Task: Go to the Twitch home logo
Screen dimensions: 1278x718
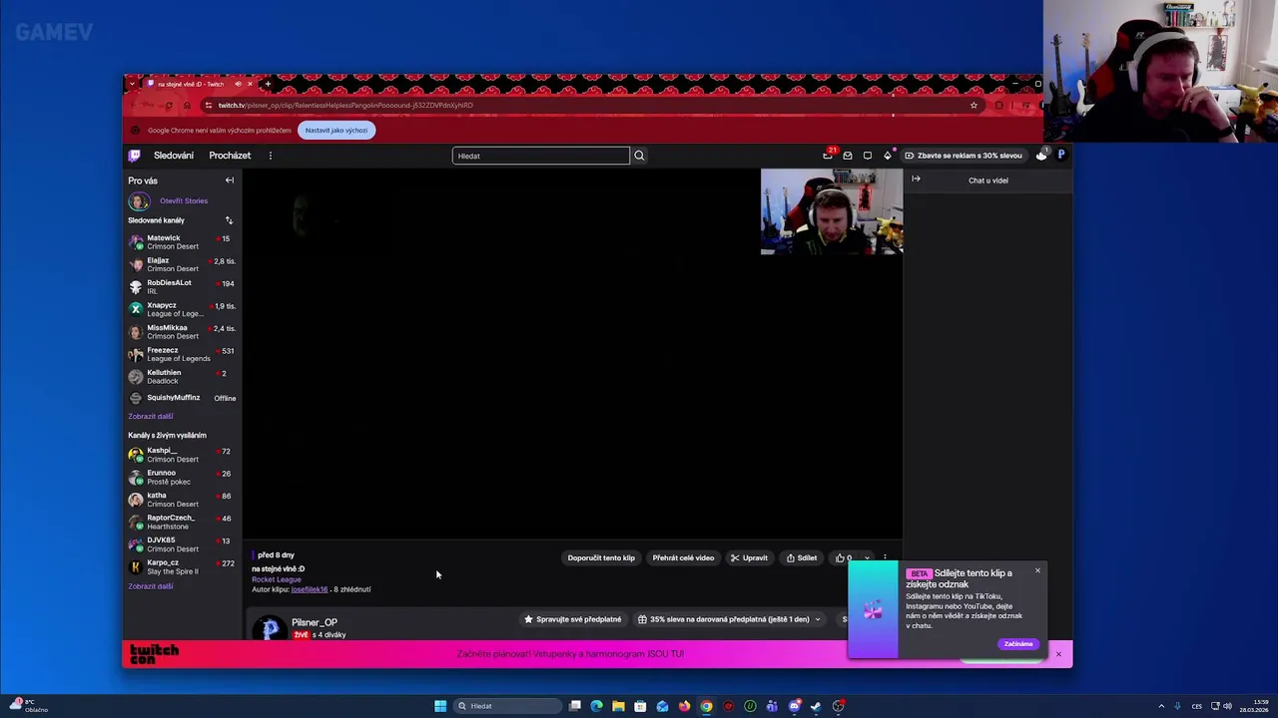Action: click(x=134, y=156)
